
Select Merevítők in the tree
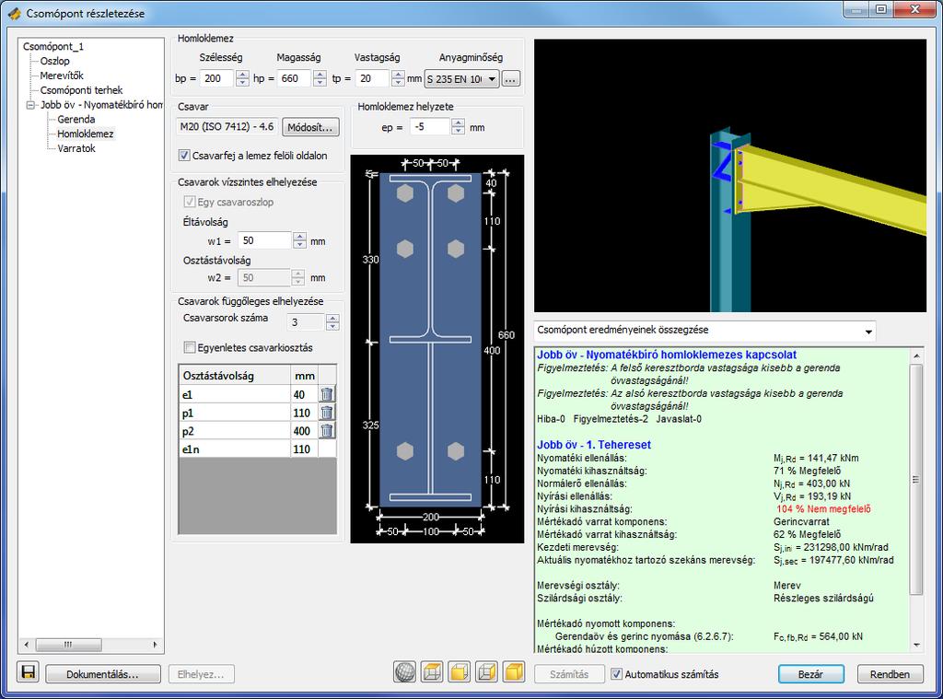pos(62,76)
